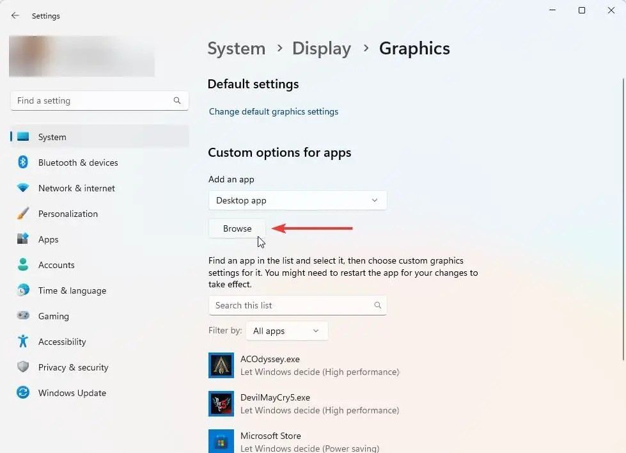Screen dimensions: 626x453
Task: Click the Gaming Xbox icon
Action: point(23,316)
